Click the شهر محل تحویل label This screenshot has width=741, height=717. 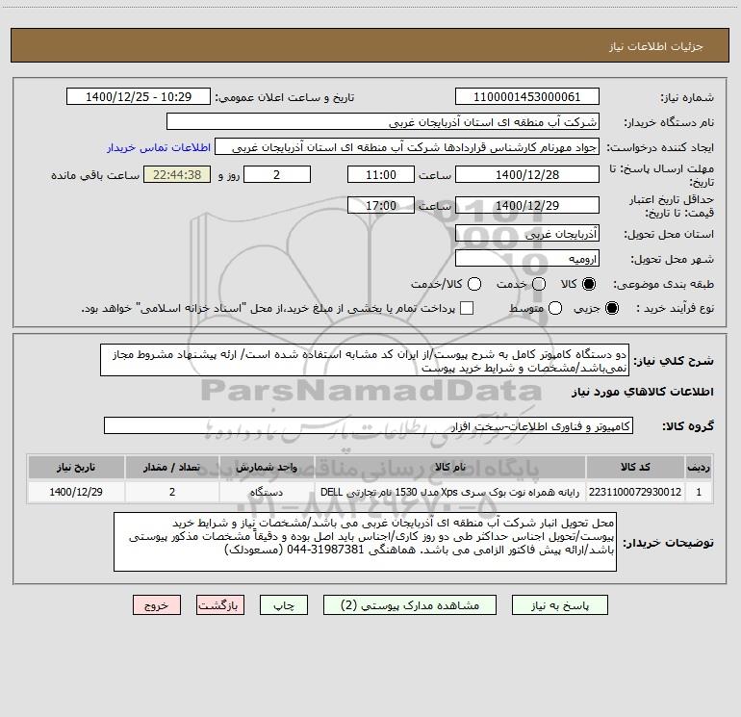[x=673, y=260]
